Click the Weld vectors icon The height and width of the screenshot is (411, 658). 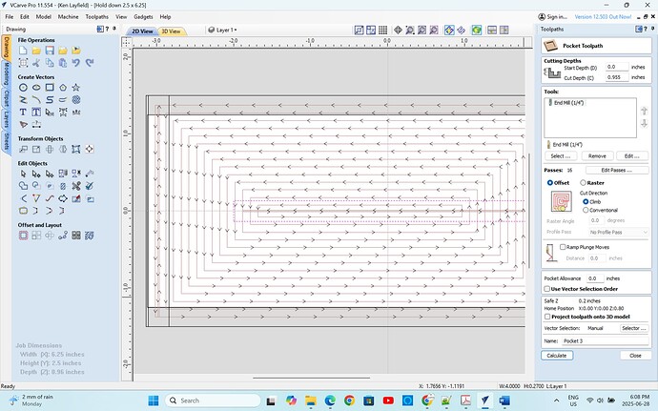point(23,186)
